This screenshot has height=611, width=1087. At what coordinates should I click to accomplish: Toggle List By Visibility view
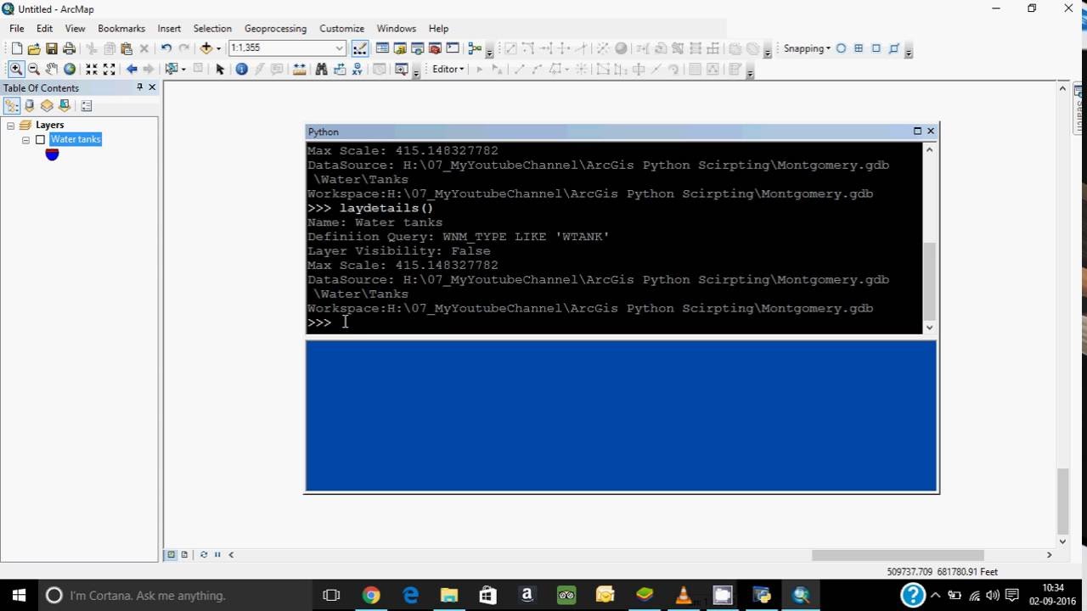47,106
